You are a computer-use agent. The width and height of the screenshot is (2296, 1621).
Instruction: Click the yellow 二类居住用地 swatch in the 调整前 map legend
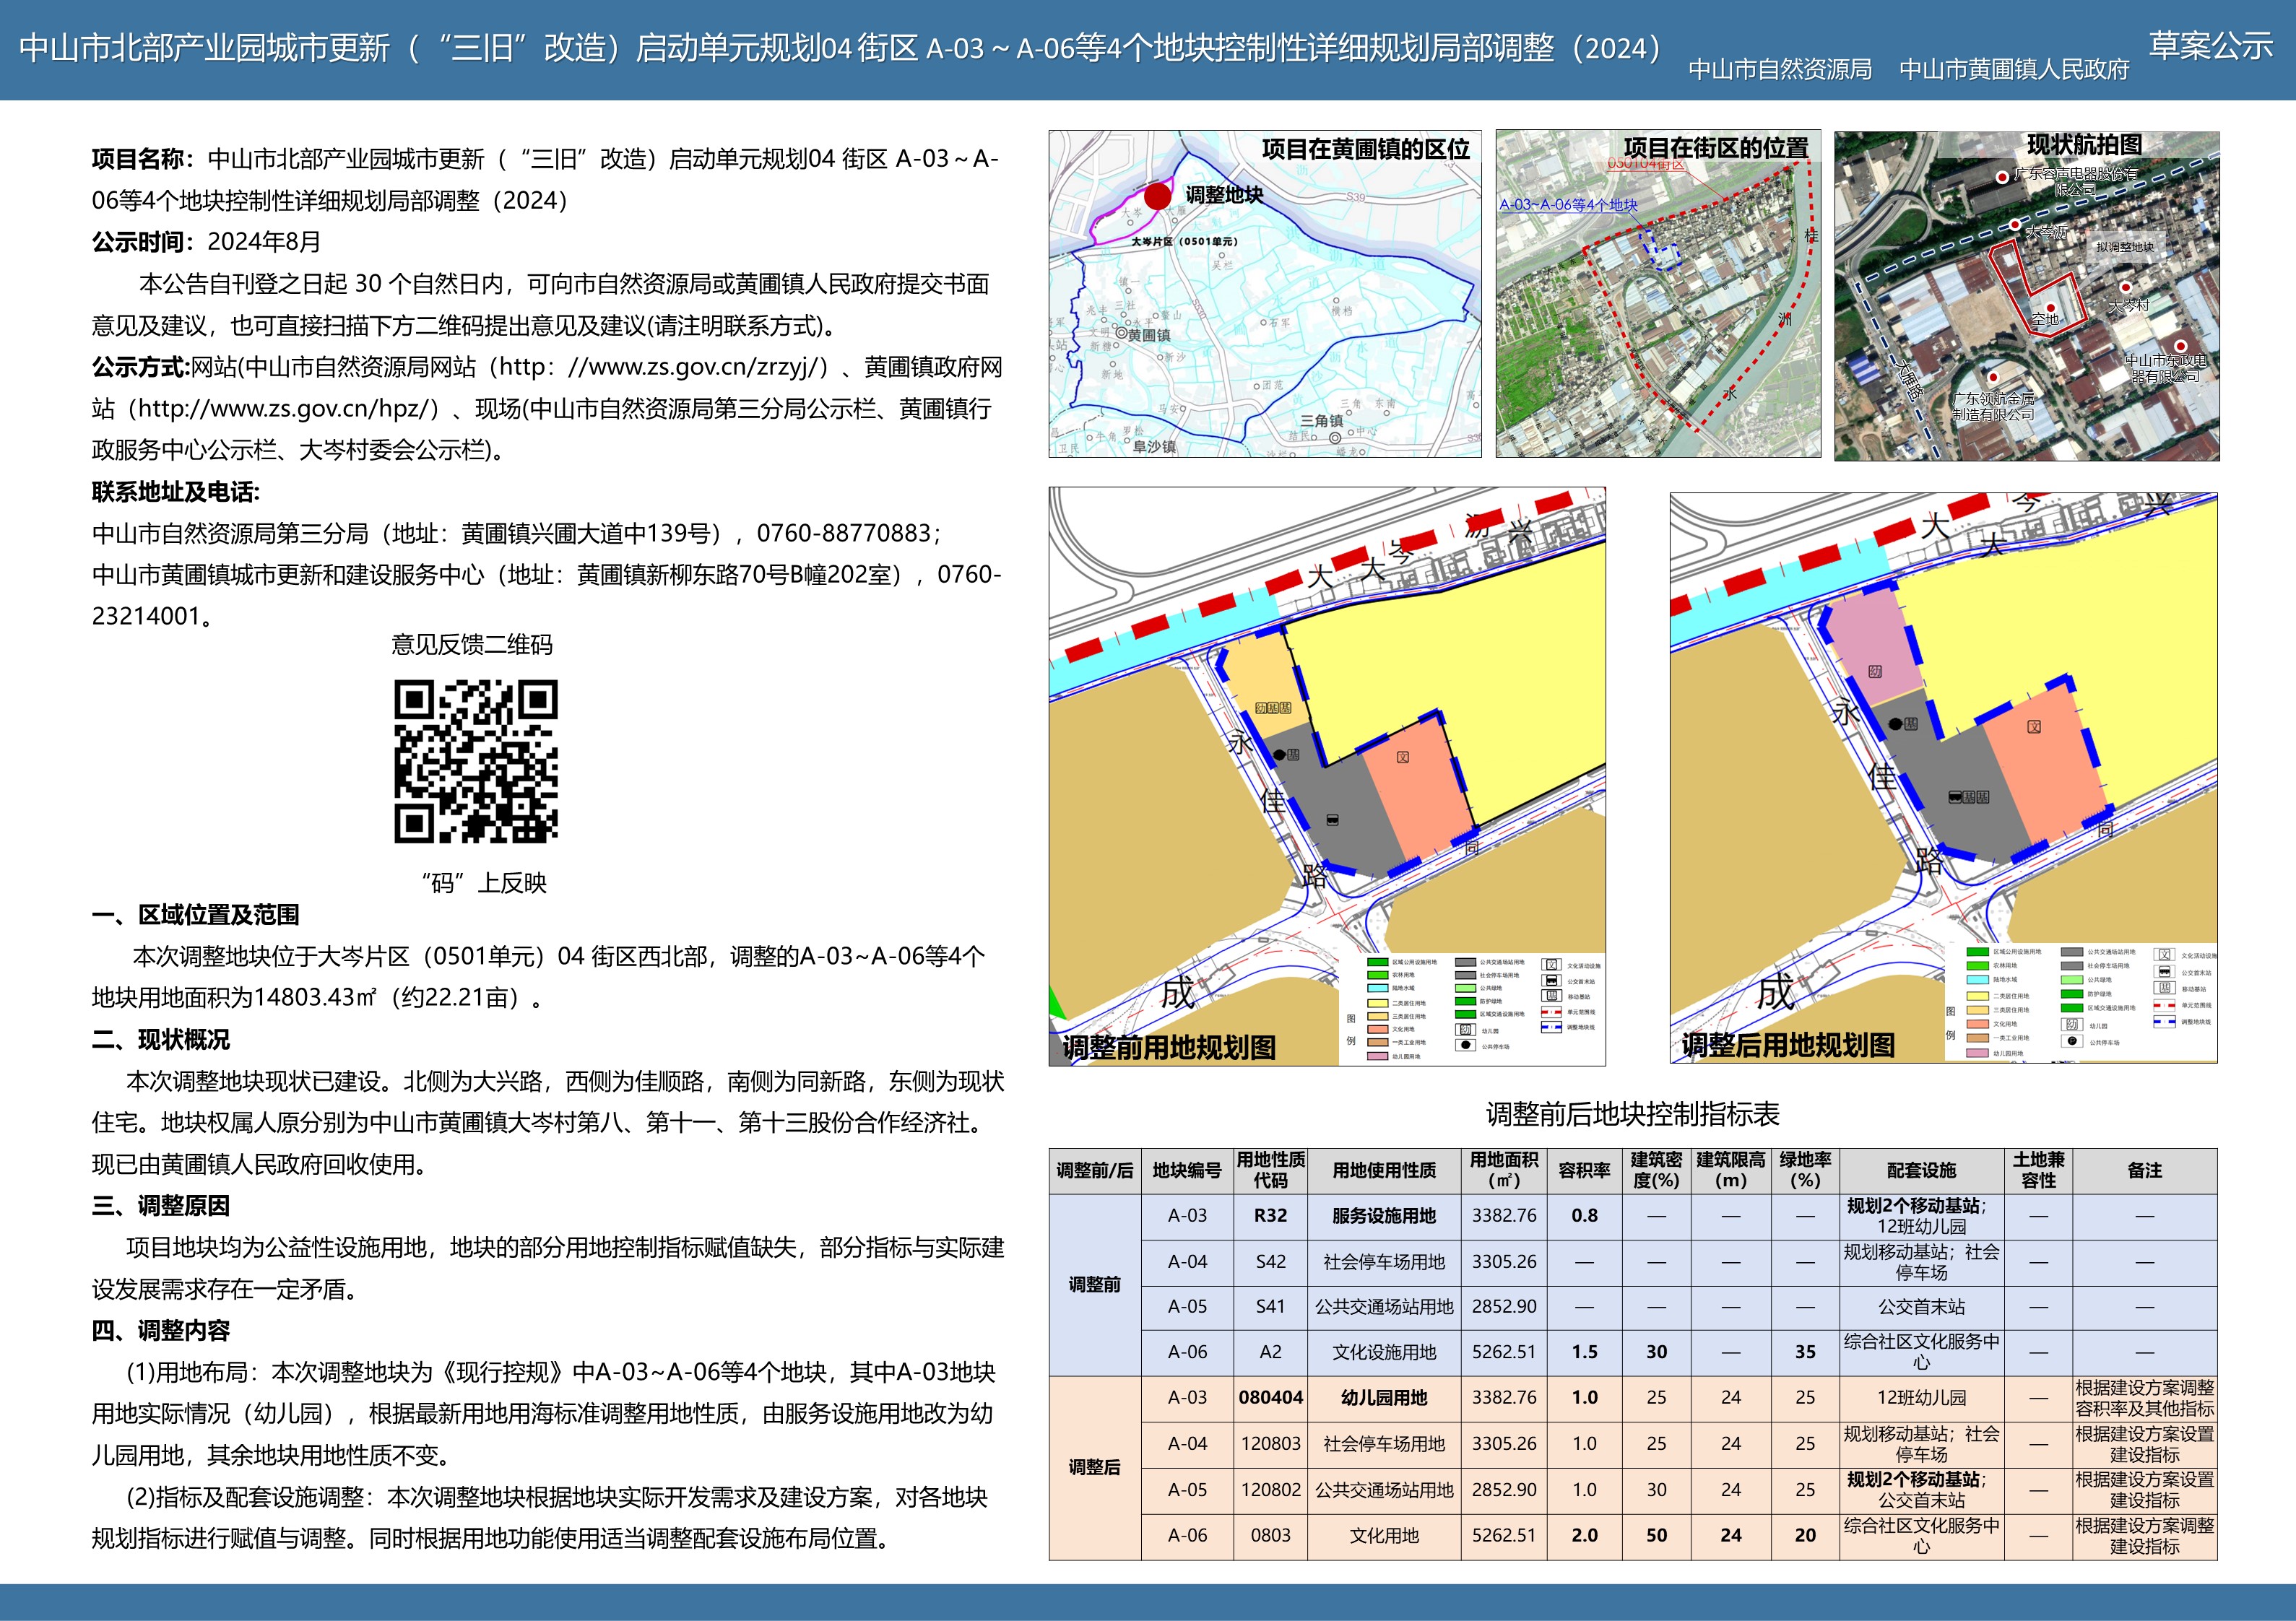point(1378,1003)
